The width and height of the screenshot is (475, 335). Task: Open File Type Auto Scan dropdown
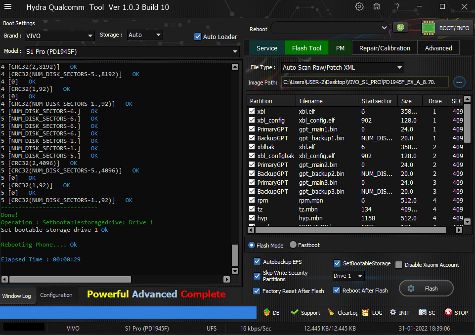(343, 67)
